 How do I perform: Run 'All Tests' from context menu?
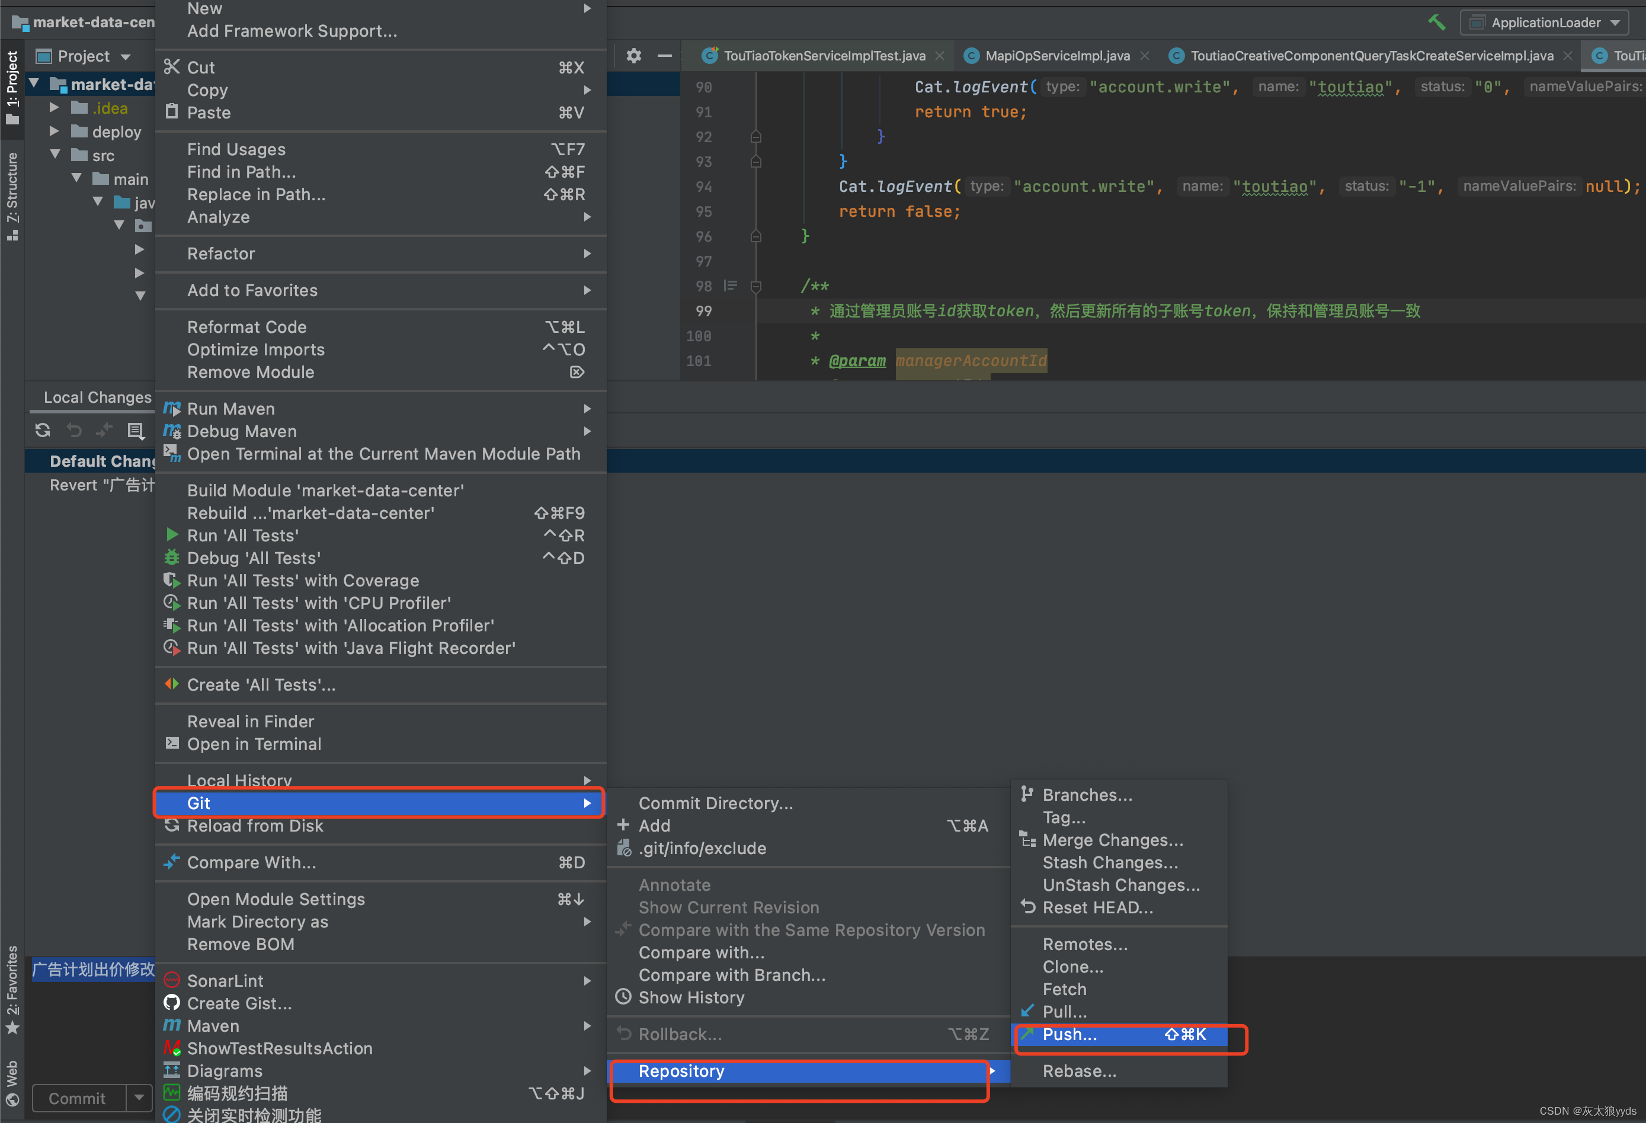pyautogui.click(x=380, y=535)
